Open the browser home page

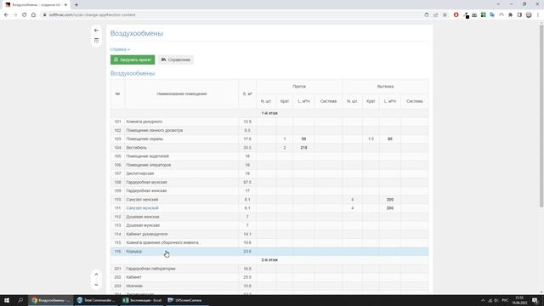[33, 15]
